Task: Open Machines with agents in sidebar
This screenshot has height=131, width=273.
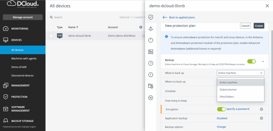Action: coord(24,58)
